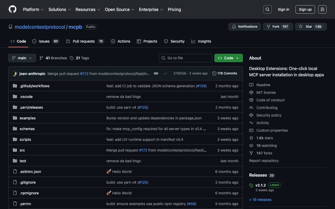
Task: Click the Sign up button
Action: coord(305,9)
